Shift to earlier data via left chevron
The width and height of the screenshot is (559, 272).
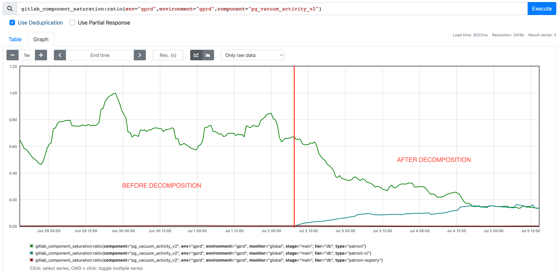pos(60,55)
